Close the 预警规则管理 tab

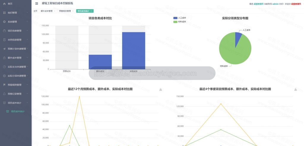point(73,11)
